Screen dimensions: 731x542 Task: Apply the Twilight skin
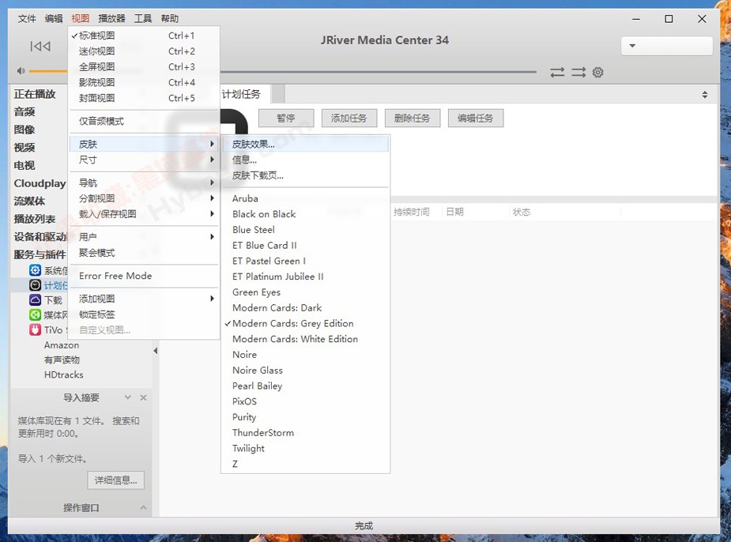pos(305,448)
